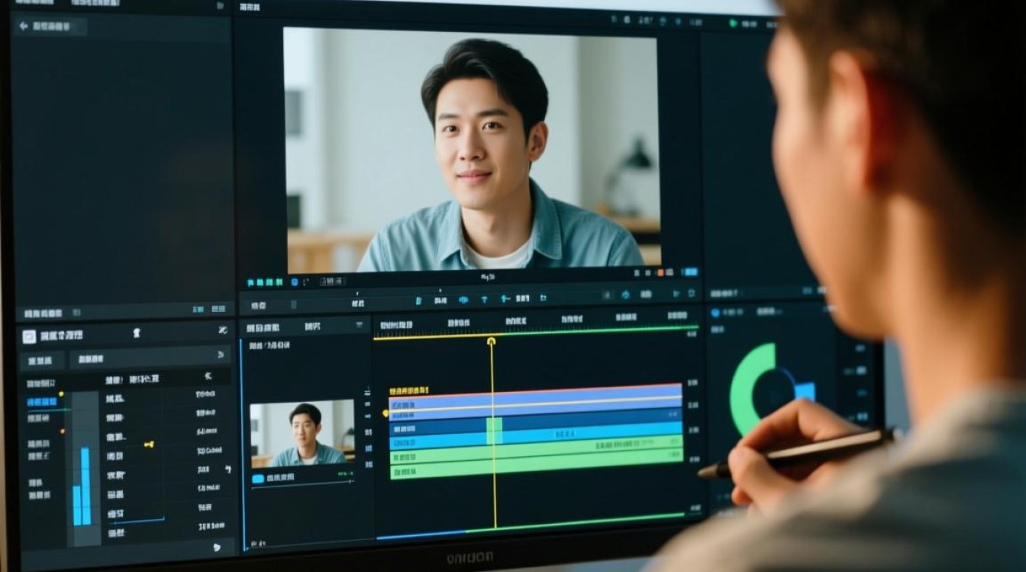Click the dark button left of the wide bar
Screen dimensions: 1026x572
point(42,360)
